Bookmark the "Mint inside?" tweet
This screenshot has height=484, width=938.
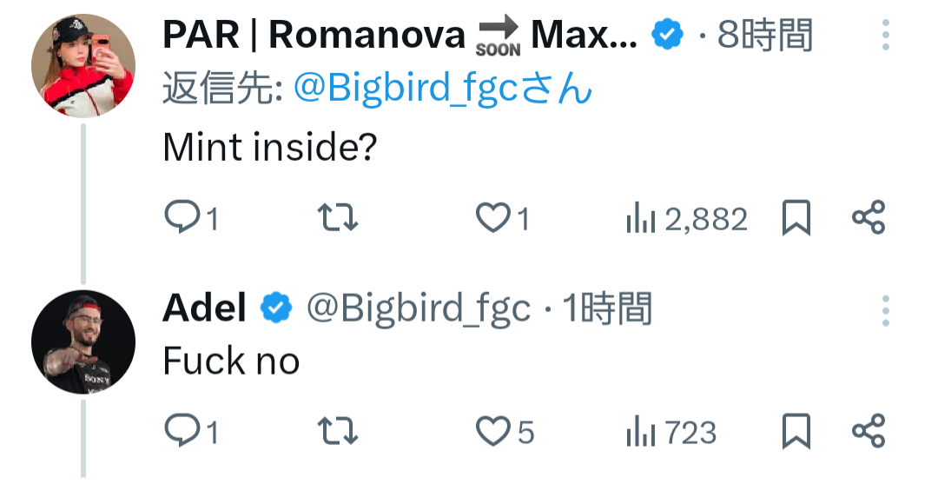tap(796, 218)
